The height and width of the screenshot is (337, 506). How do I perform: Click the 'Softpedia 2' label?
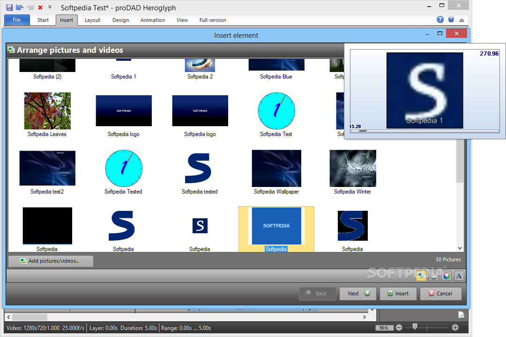pyautogui.click(x=200, y=77)
